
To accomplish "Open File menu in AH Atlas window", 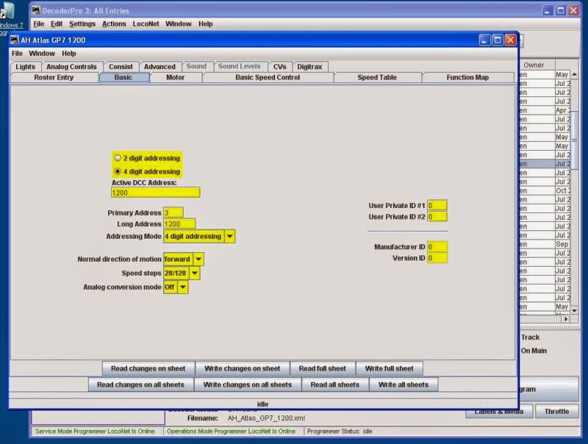I will pyautogui.click(x=17, y=54).
